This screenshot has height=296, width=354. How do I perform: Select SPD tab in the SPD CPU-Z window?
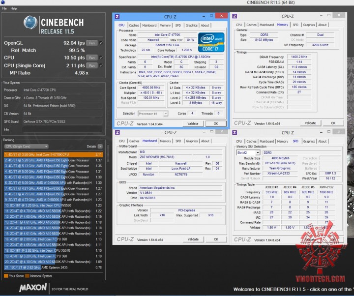point(295,141)
